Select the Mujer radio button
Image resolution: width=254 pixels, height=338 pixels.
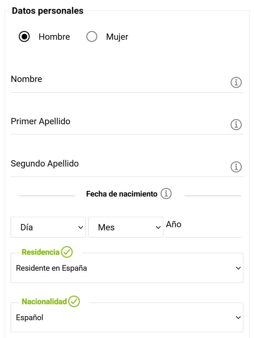92,37
